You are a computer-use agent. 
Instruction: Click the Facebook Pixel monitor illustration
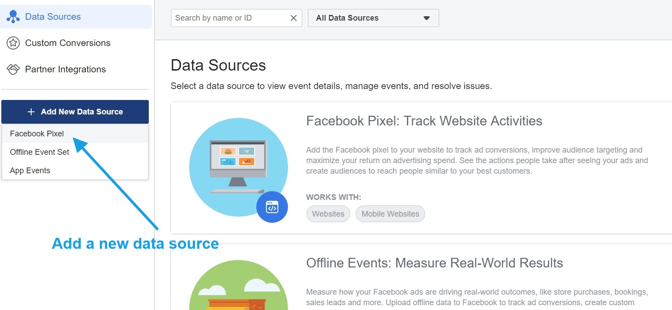coord(238,167)
